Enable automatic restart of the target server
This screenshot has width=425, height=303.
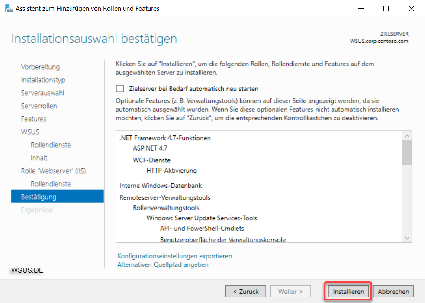click(120, 89)
